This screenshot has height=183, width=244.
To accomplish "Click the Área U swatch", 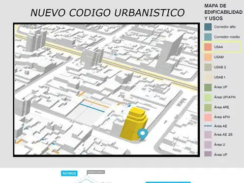I will 208,145.
